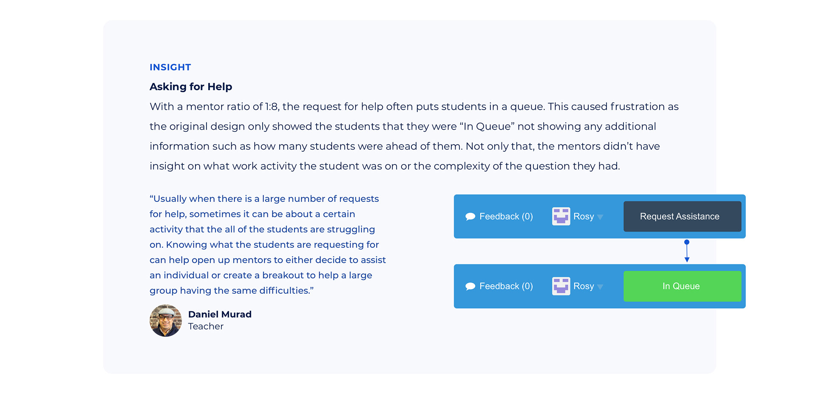Open Feedback (0) in the Request Assistance bar
The width and height of the screenshot is (816, 394).
[506, 216]
